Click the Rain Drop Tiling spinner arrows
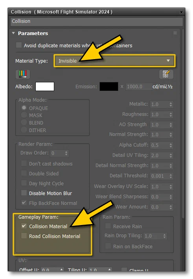 coord(165,236)
